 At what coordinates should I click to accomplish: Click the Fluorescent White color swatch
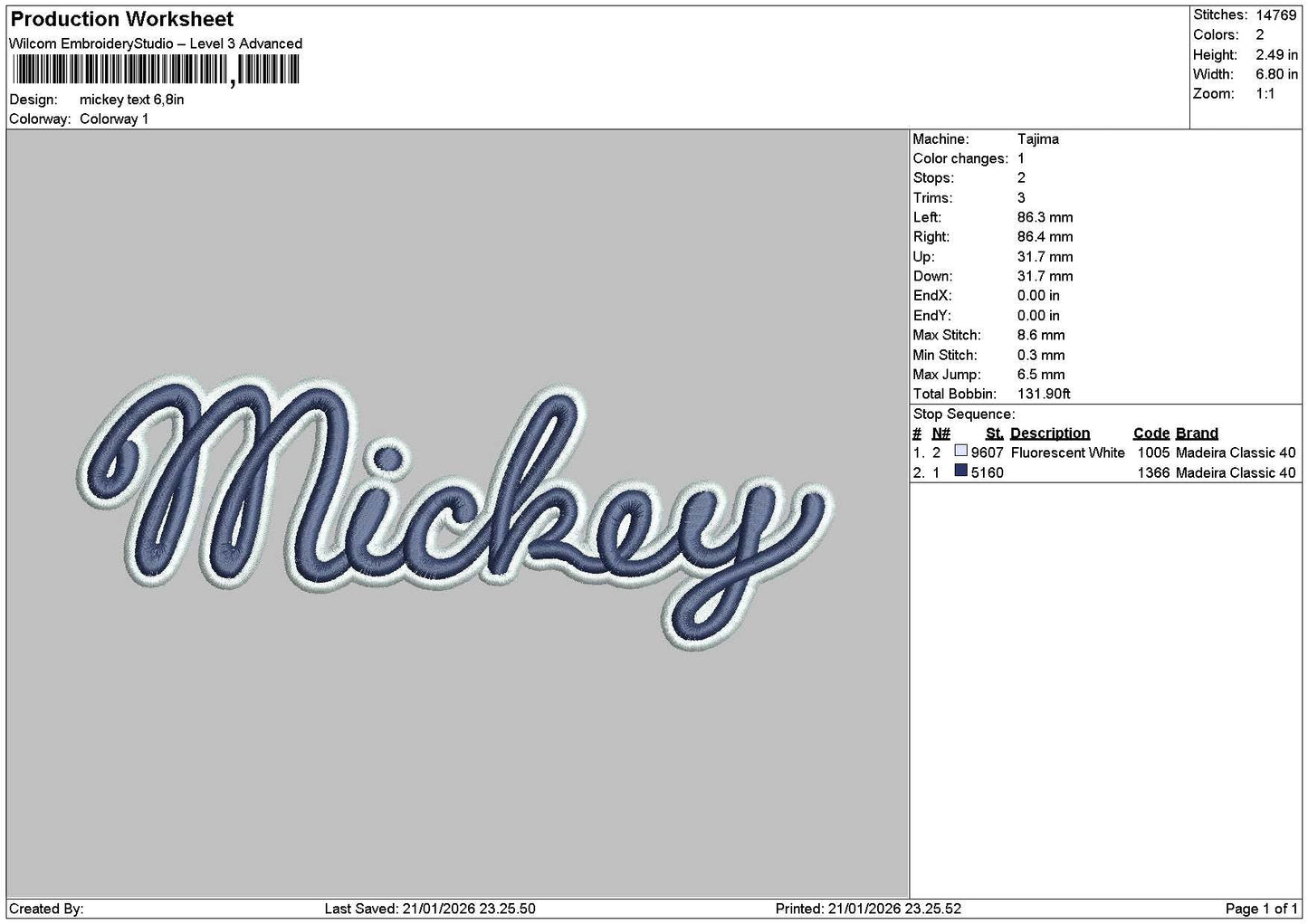(x=961, y=451)
